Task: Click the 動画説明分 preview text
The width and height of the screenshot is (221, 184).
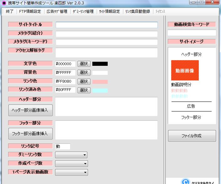Action: pos(181,85)
